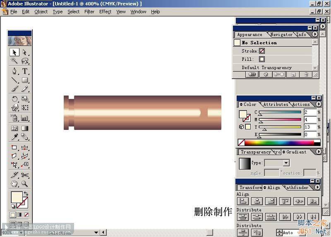331x237 pixels.
Task: Click Clear Appearance button
Action: tap(266, 74)
